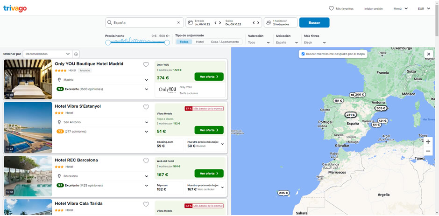Open Booking.com 59 € offer
439x216 pixels.
[x=169, y=144]
